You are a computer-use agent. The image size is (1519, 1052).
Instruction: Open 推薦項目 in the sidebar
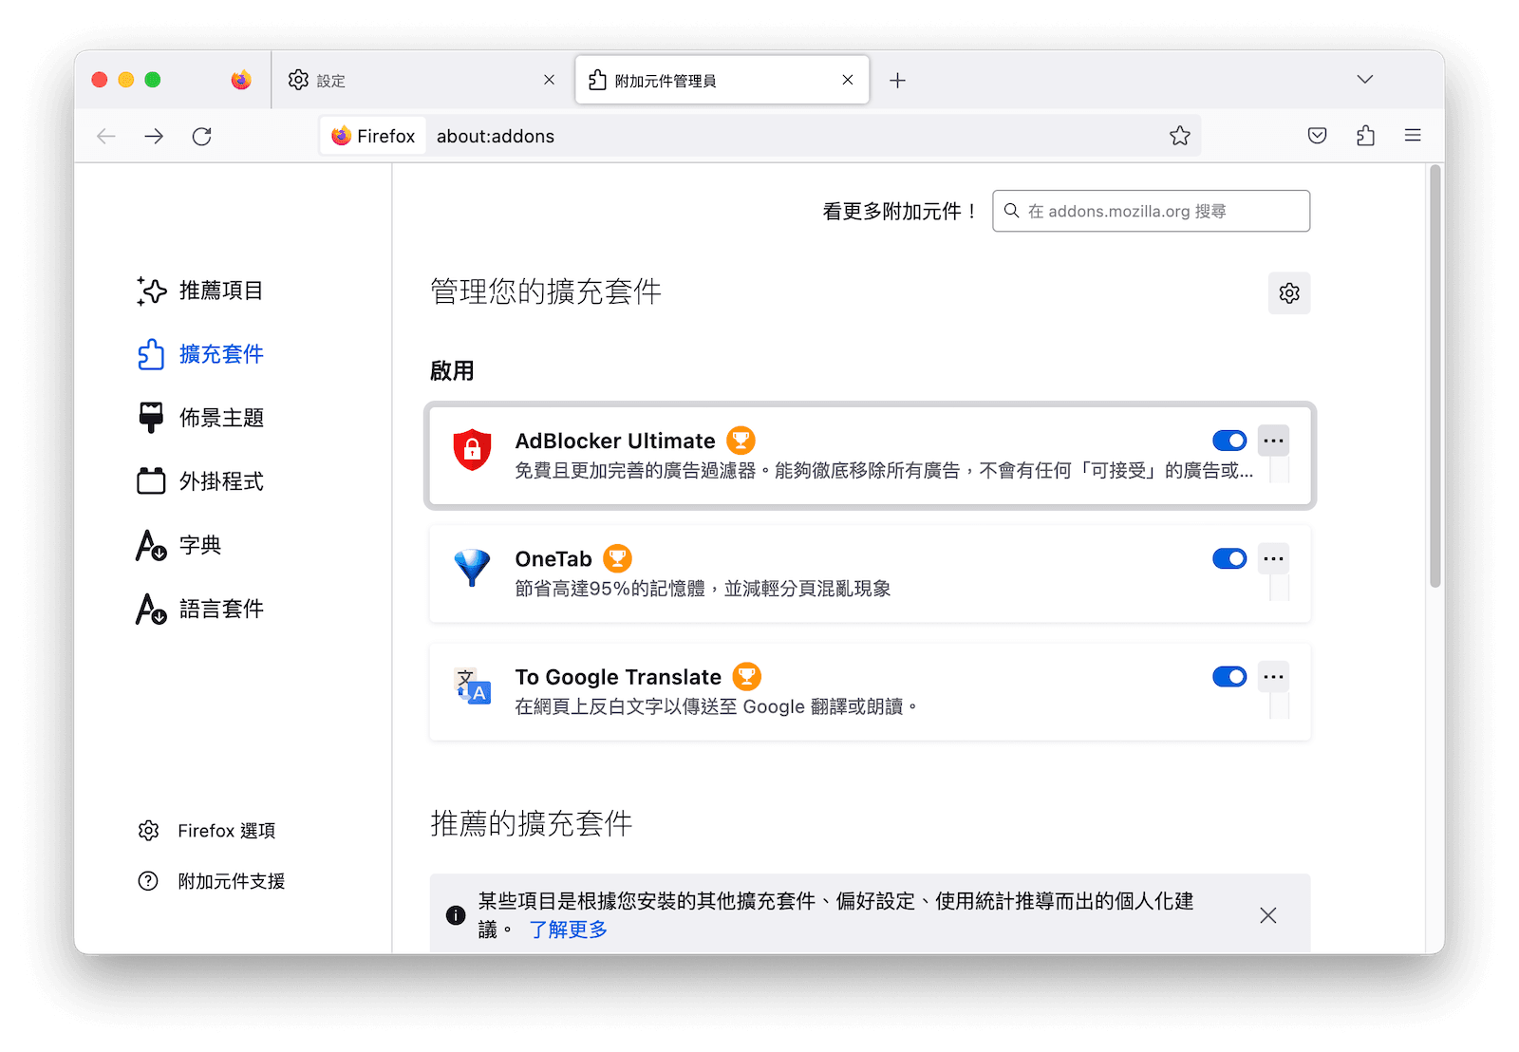(199, 291)
